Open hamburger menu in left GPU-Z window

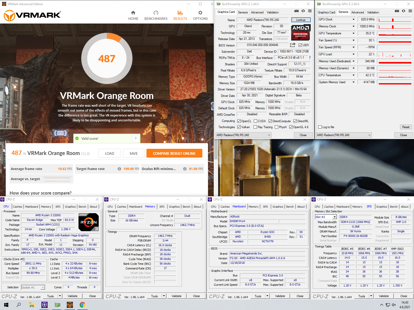(310, 11)
